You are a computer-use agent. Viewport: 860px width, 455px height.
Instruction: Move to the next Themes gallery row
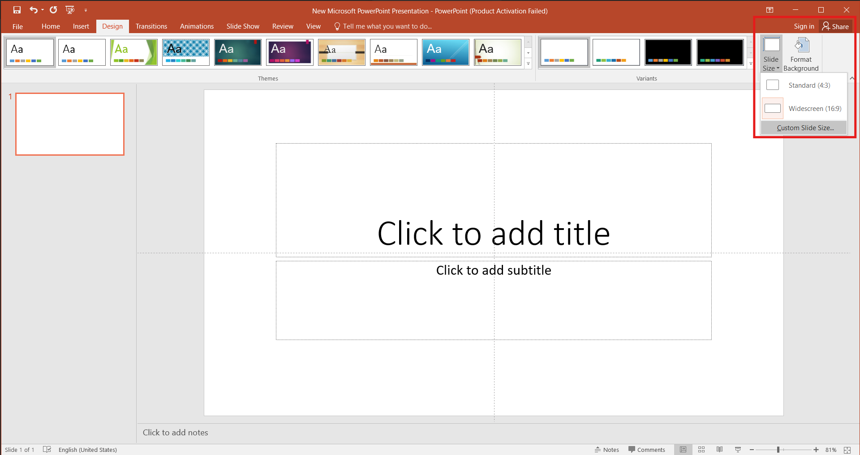coord(529,53)
